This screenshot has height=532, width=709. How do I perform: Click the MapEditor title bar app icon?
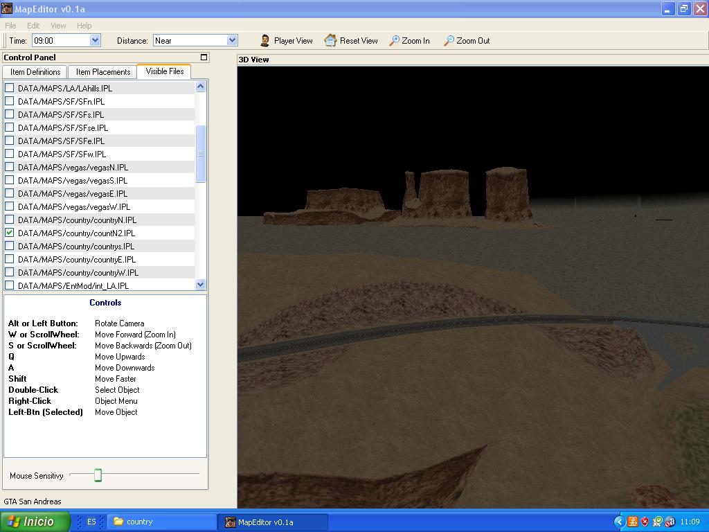click(7, 8)
